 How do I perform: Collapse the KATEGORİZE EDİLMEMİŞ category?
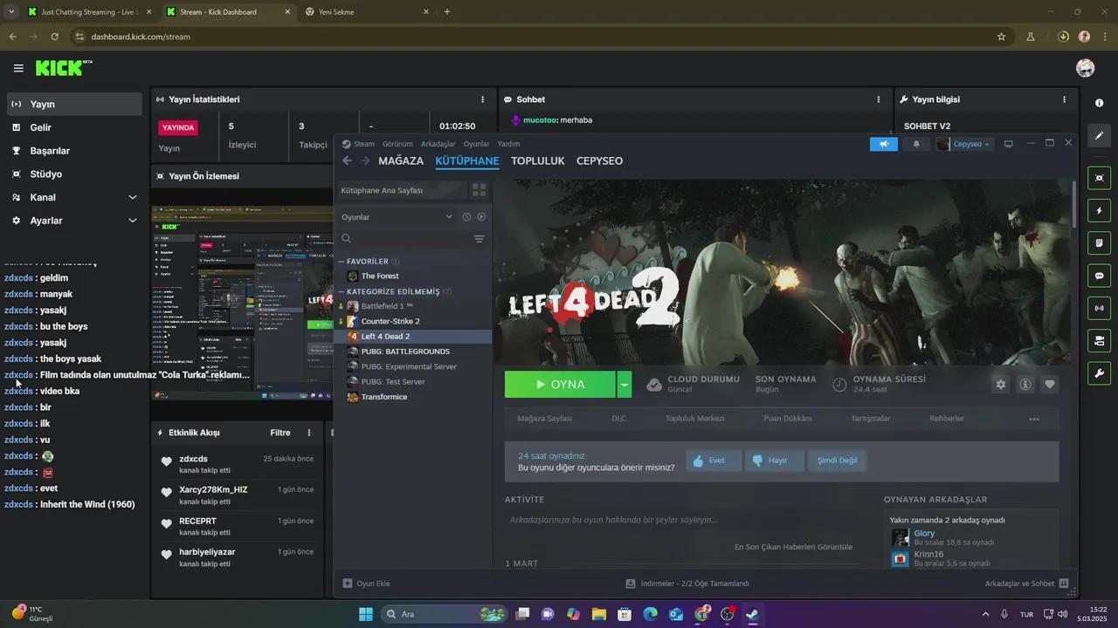tap(341, 291)
